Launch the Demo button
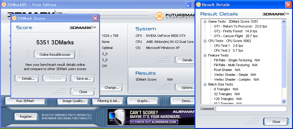 (x=183, y=101)
